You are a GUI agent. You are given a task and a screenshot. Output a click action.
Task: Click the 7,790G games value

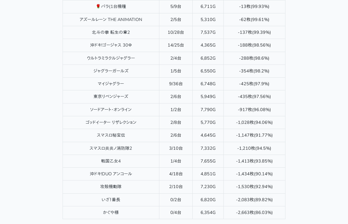pos(208,110)
